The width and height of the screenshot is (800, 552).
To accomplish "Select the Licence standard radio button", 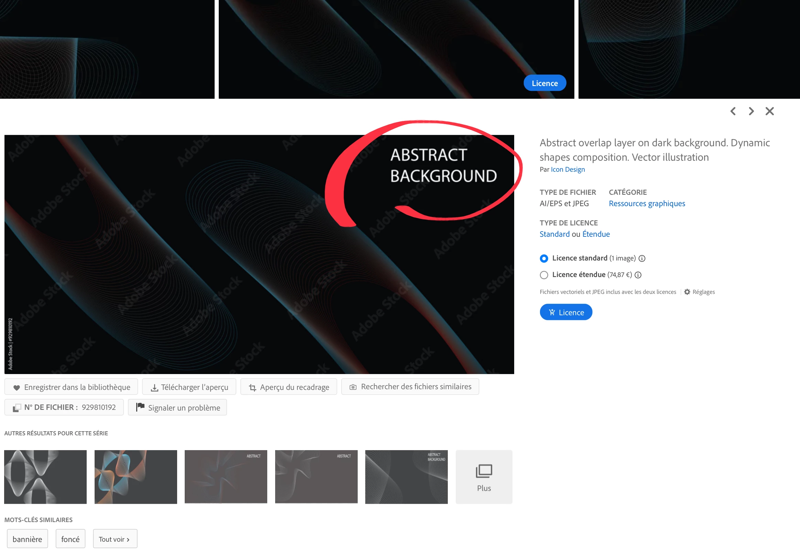I will (x=544, y=258).
